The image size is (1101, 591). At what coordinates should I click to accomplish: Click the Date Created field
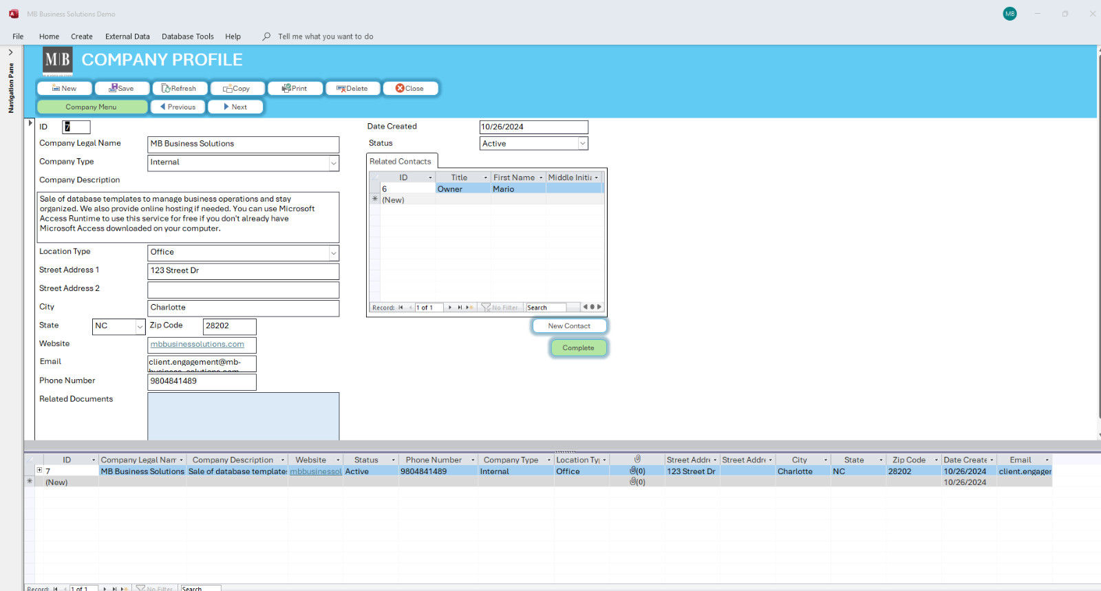(x=533, y=127)
